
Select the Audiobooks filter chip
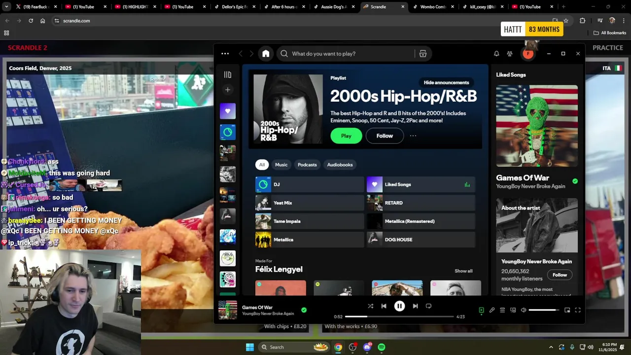pyautogui.click(x=340, y=165)
